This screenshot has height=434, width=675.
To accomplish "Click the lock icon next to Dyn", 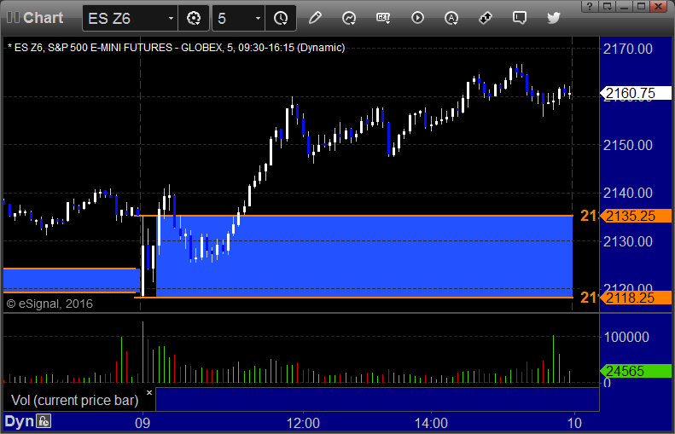I will [x=44, y=421].
